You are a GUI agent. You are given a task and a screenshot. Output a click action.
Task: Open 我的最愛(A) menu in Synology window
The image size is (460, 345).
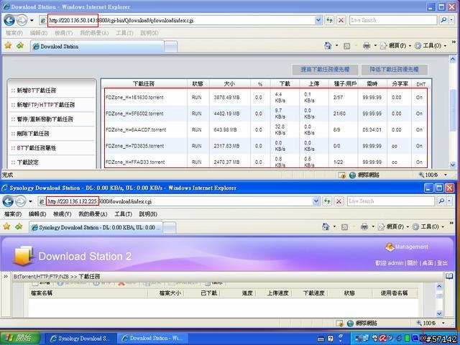pyautogui.click(x=93, y=214)
